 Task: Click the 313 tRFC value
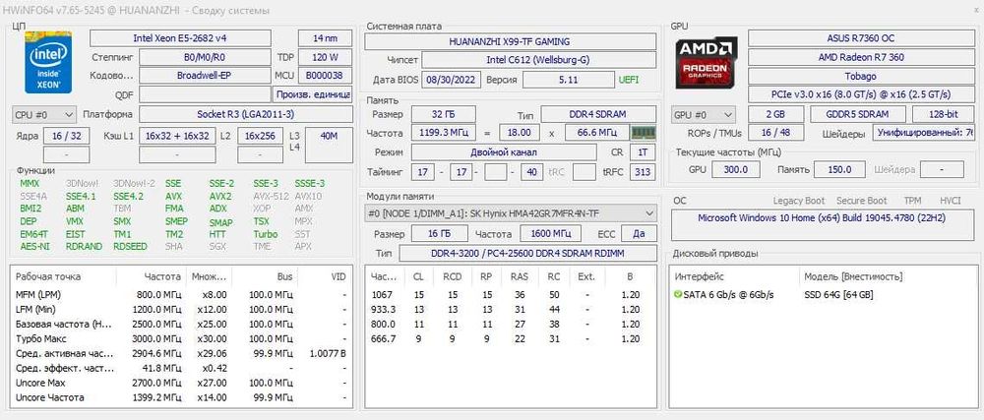(643, 172)
